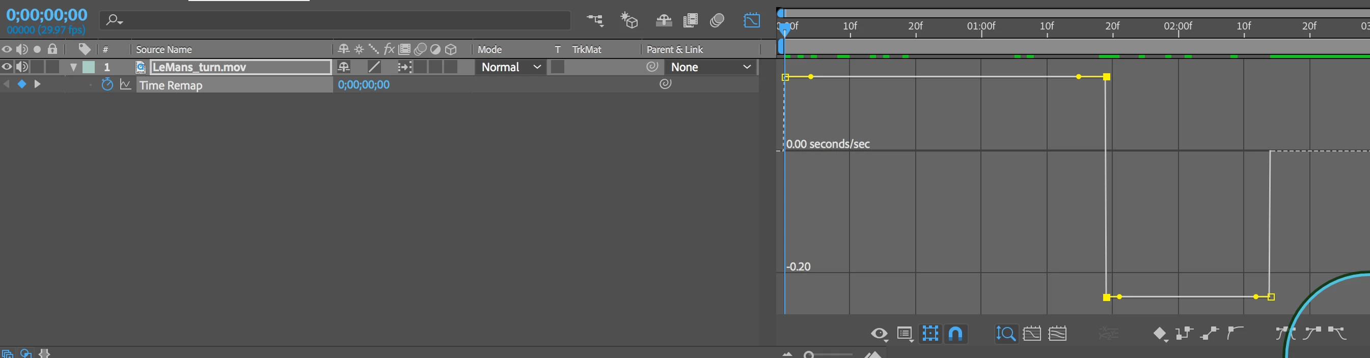Open the composition mini-flowchart icon
1370x358 pixels.
pos(595,20)
